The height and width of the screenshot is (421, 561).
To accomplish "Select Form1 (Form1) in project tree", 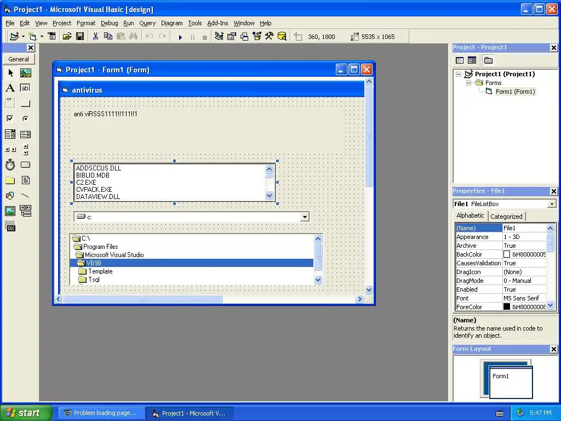I will (x=515, y=92).
